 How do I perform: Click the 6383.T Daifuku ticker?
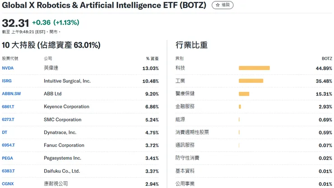(8, 171)
